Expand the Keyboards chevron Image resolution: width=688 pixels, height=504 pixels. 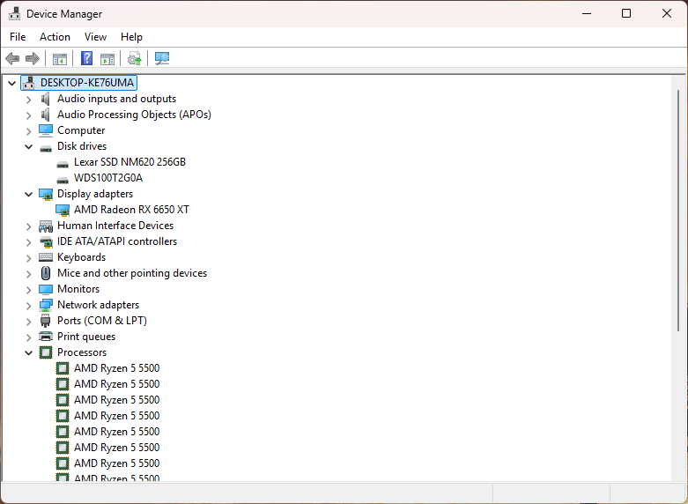(28, 258)
